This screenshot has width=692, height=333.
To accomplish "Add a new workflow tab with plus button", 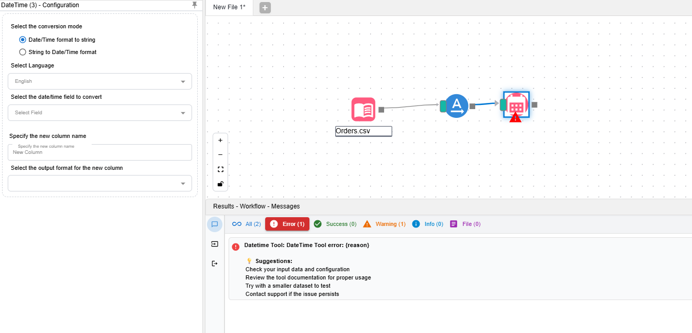I will tap(265, 8).
